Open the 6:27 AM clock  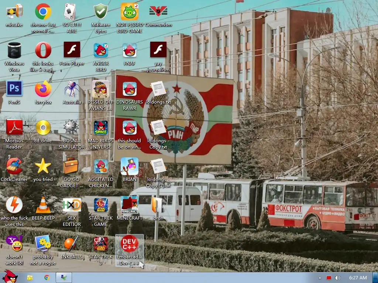(x=358, y=278)
